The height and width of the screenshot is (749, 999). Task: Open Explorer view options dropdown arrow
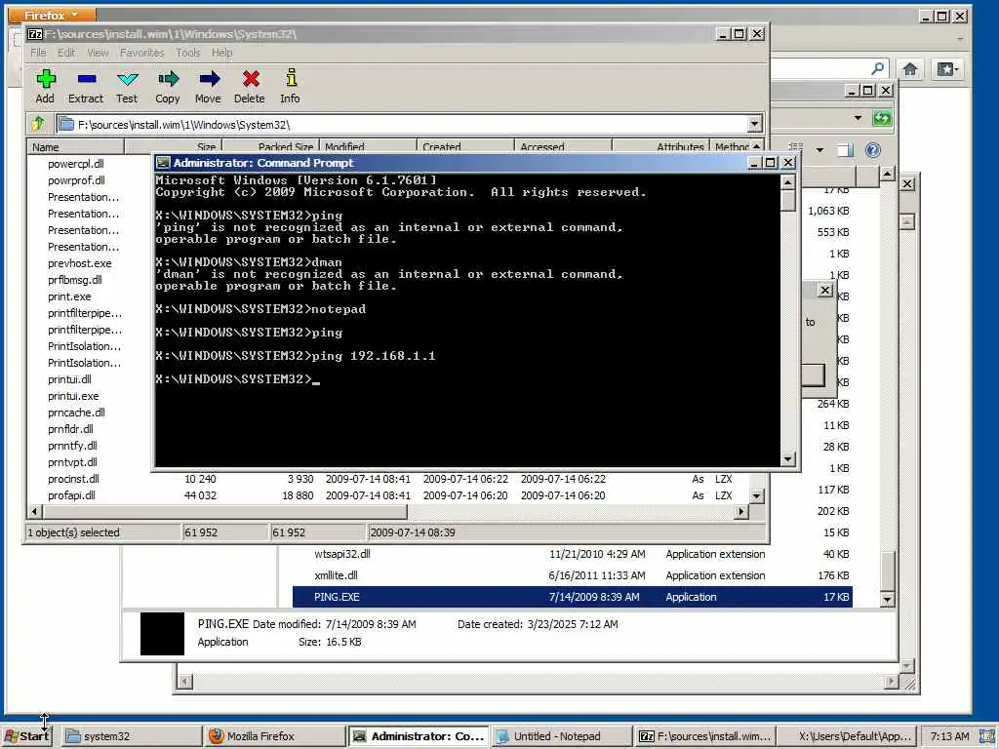819,150
